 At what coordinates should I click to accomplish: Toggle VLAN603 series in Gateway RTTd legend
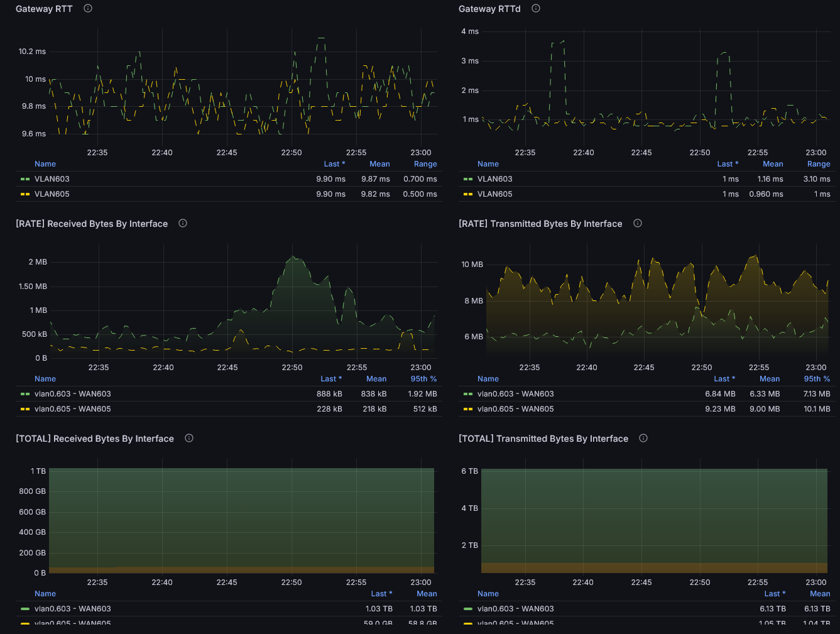pyautogui.click(x=495, y=179)
